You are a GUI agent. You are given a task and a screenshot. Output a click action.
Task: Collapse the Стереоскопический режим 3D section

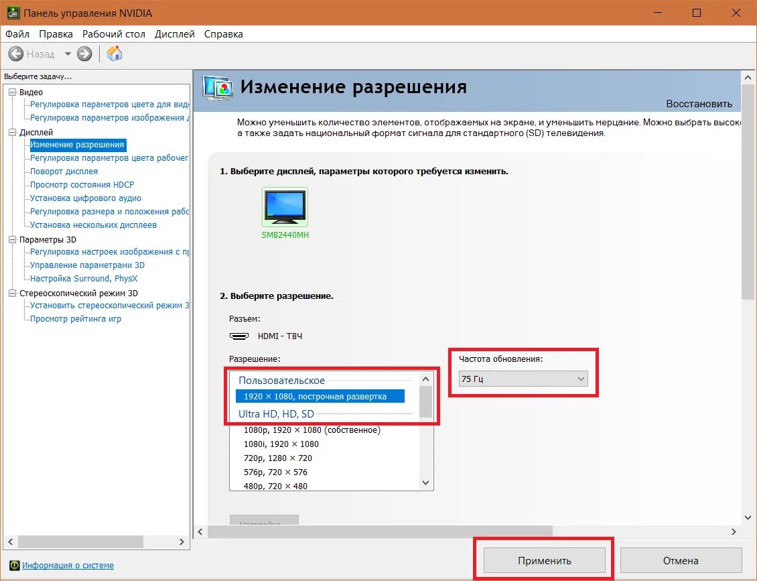[13, 293]
